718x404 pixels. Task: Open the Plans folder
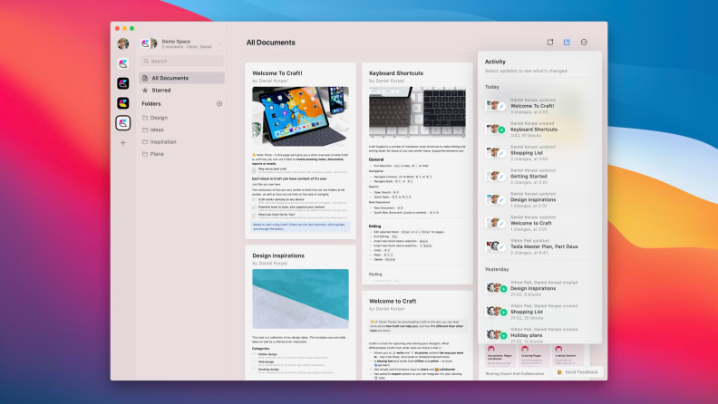tap(157, 154)
